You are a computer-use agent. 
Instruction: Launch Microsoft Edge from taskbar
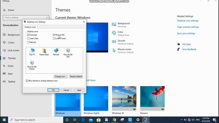pos(83,120)
